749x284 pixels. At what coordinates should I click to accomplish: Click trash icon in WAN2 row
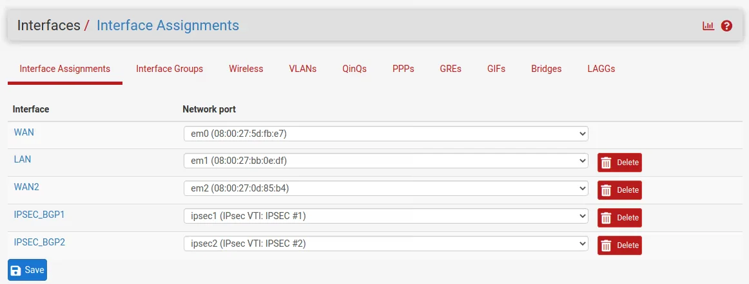[x=606, y=190]
